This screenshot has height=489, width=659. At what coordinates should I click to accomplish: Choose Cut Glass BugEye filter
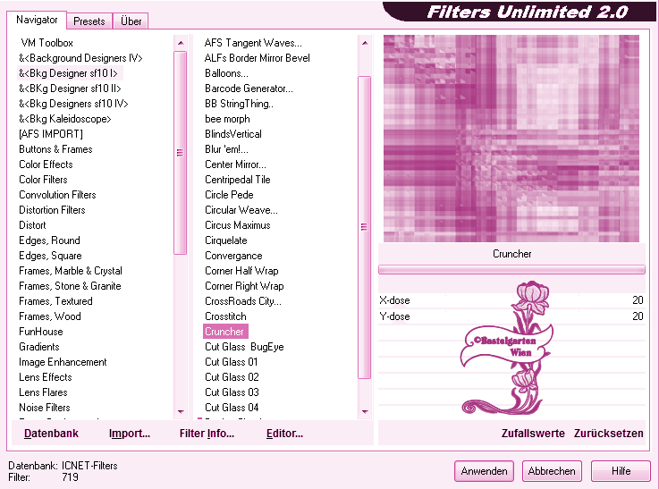[x=244, y=347]
